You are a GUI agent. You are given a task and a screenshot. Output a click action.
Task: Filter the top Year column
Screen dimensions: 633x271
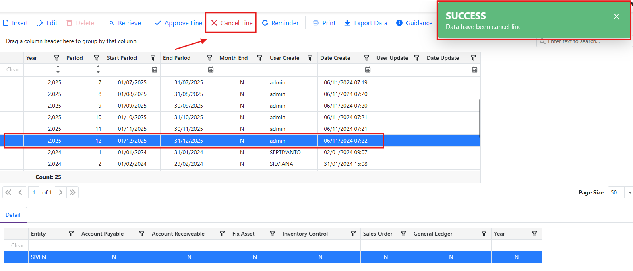(56, 58)
